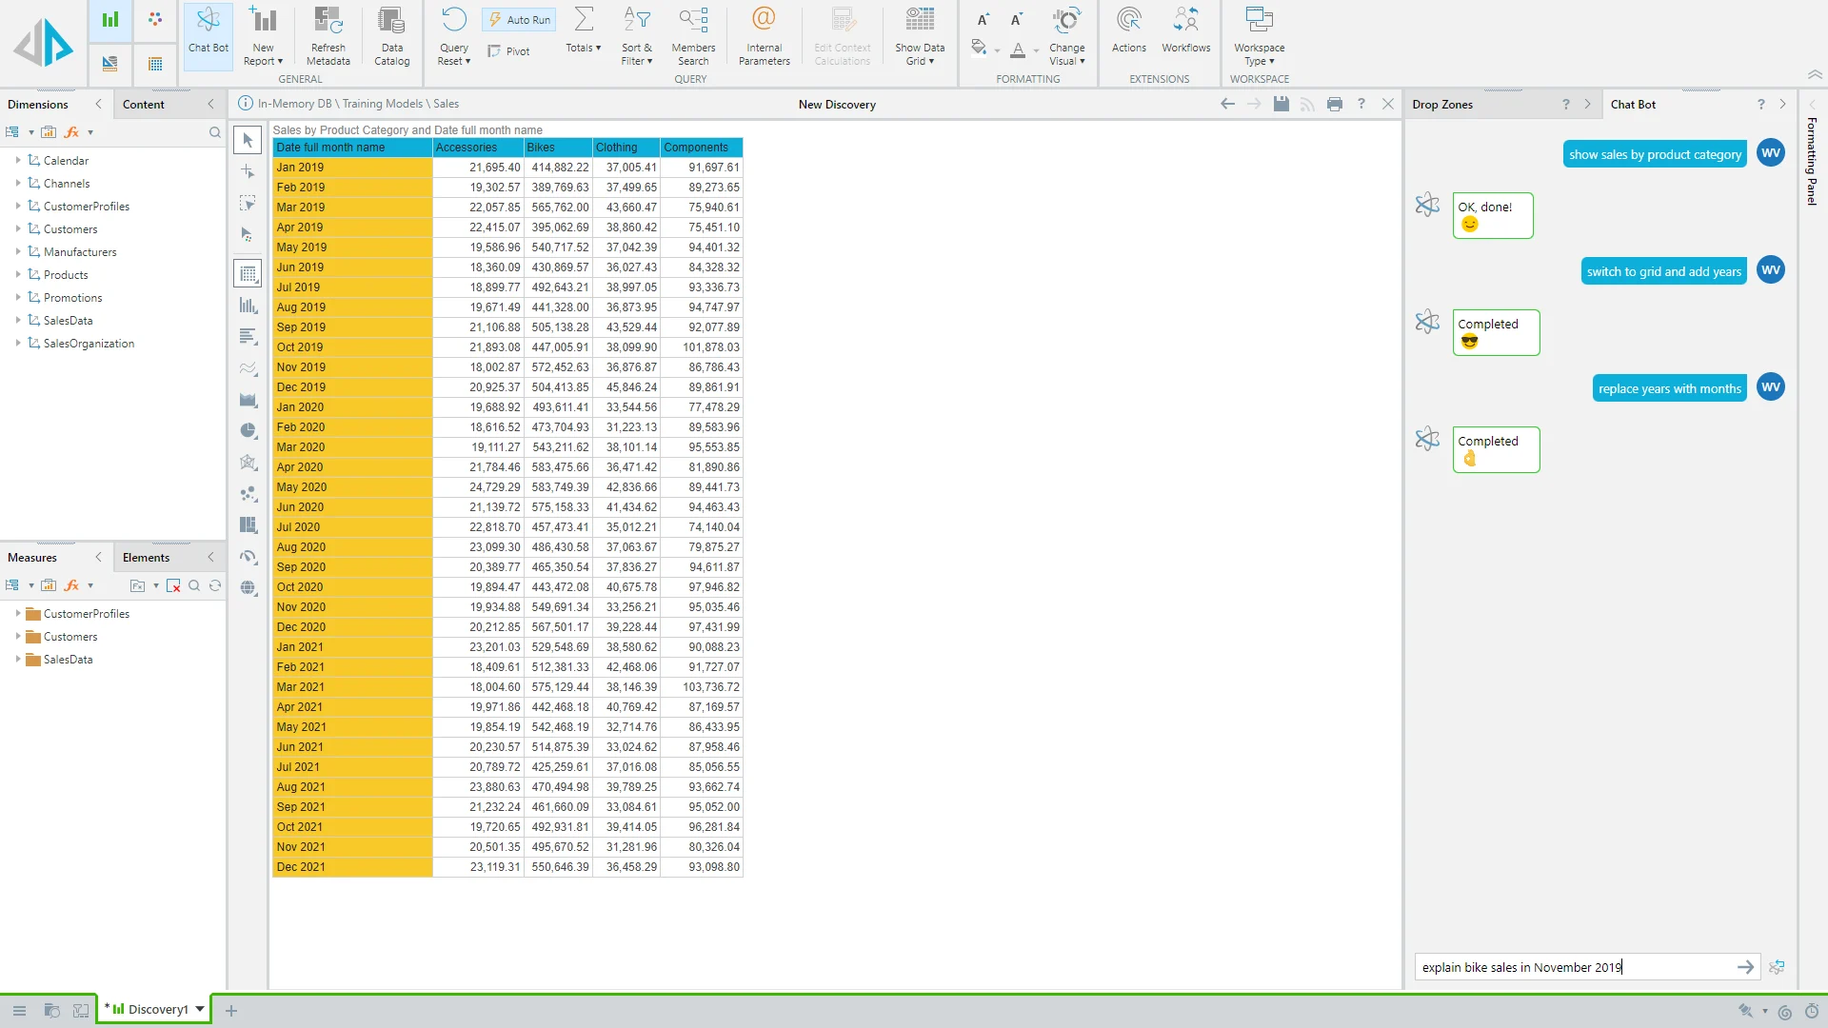
Task: Select the pie chart visualization icon
Action: point(248,431)
